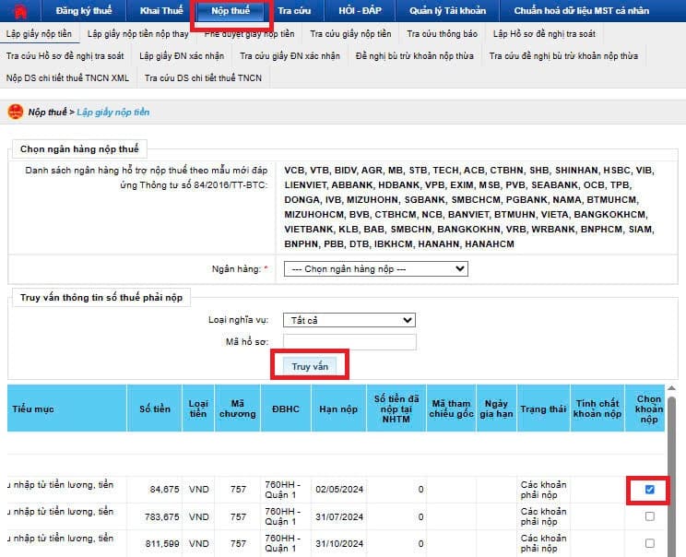Uncheck the checkbox for 84,675 row
Screen dimensions: 686x557
click(x=650, y=489)
